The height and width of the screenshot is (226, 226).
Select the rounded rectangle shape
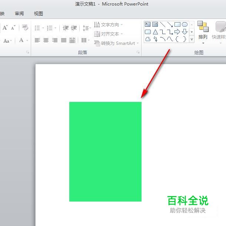[x=147, y=32]
